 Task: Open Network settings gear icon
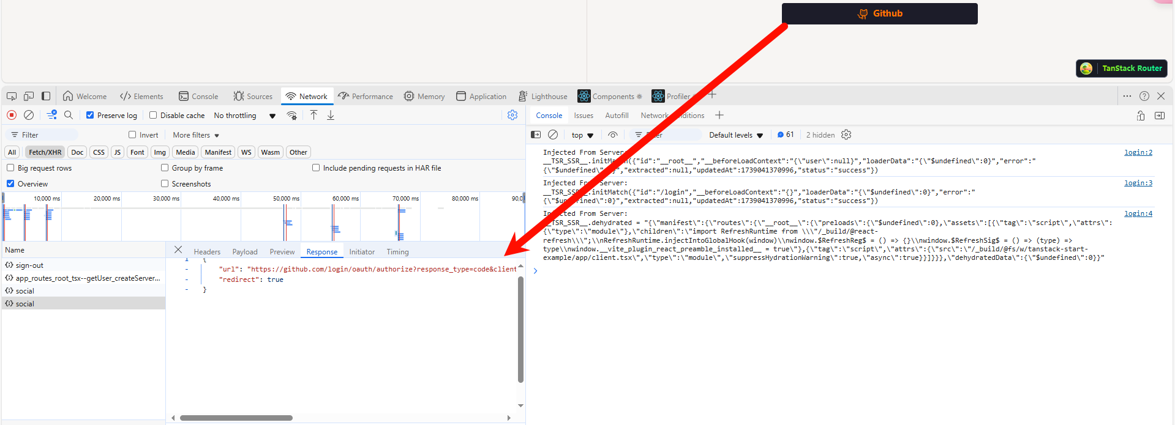tap(512, 115)
